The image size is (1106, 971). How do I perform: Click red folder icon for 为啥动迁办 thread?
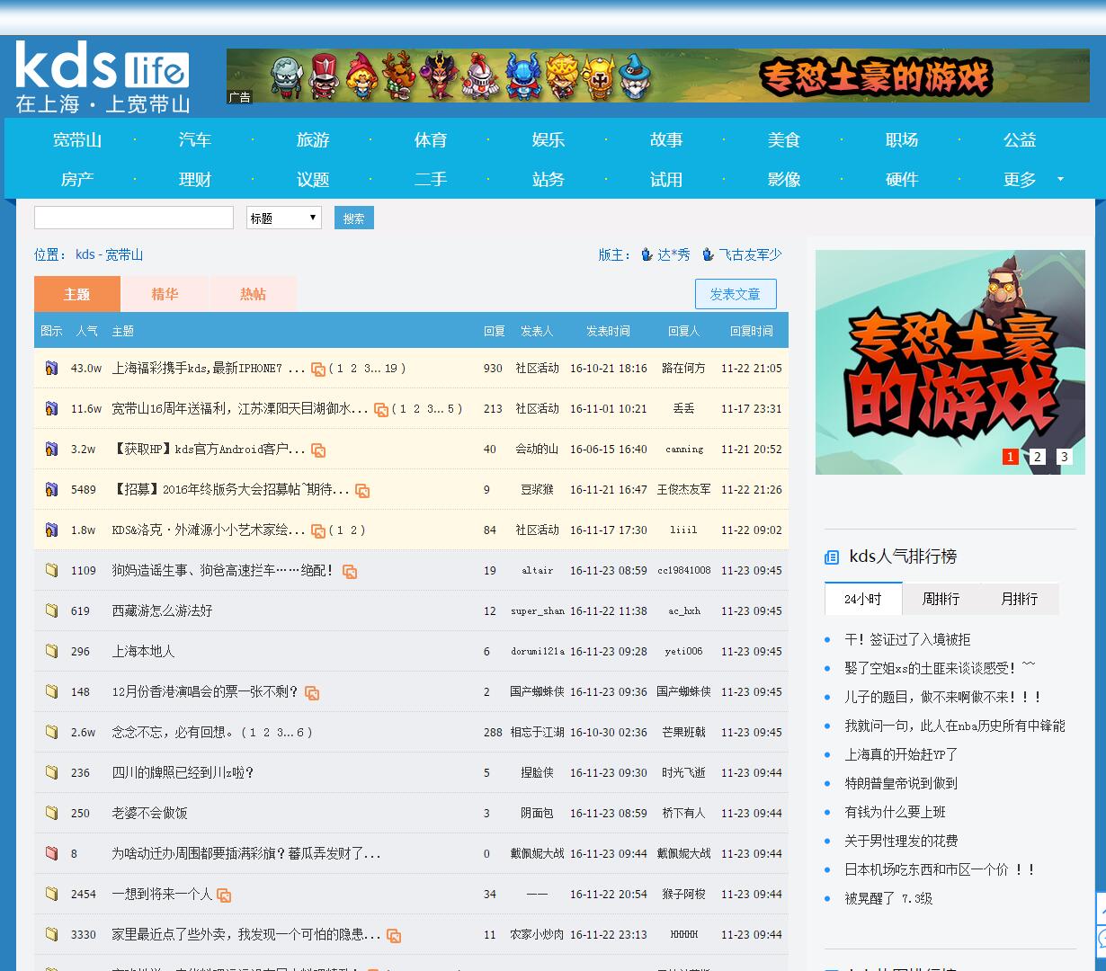tap(52, 853)
